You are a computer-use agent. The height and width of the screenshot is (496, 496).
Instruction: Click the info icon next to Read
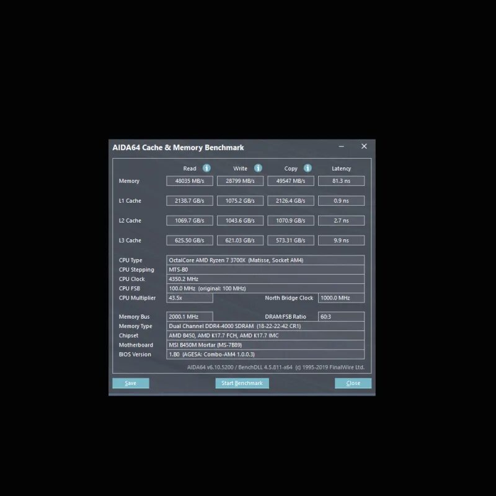click(206, 168)
